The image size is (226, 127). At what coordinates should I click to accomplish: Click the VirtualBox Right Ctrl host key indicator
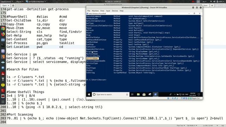196,98
